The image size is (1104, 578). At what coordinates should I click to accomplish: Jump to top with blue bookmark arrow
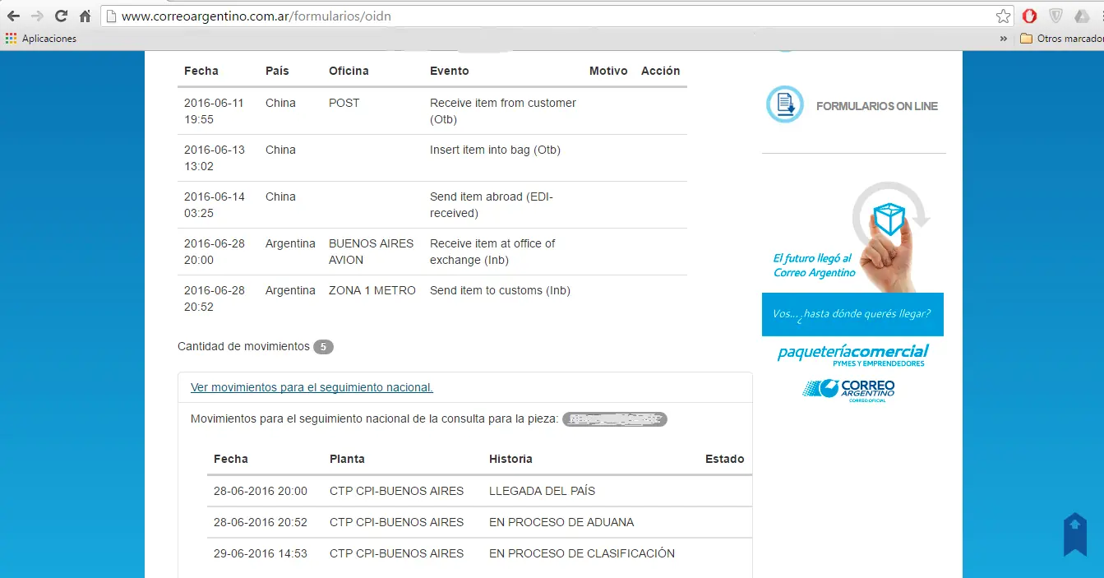click(x=1075, y=534)
